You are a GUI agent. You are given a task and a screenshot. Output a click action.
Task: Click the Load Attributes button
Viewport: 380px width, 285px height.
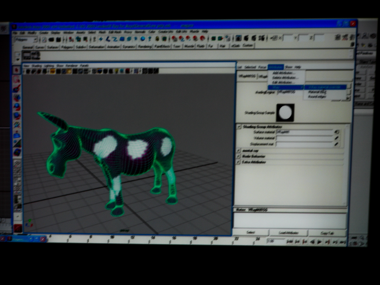(x=288, y=233)
